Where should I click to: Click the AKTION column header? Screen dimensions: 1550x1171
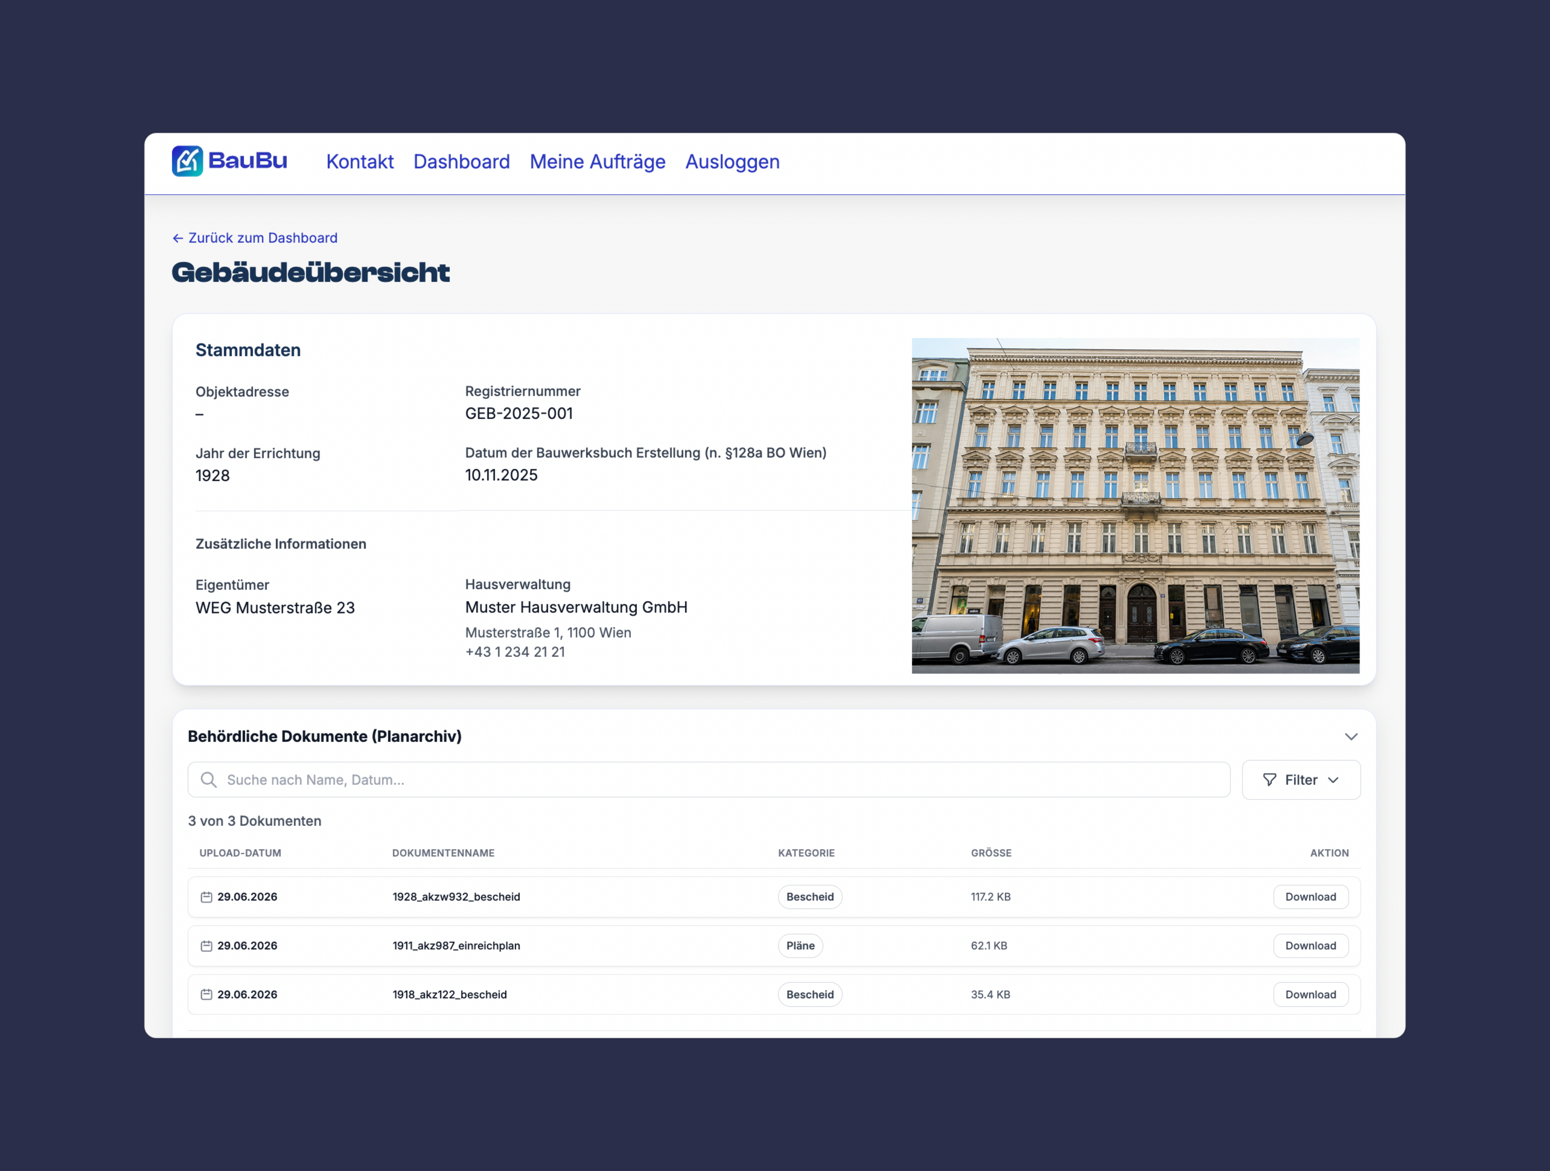pos(1329,854)
